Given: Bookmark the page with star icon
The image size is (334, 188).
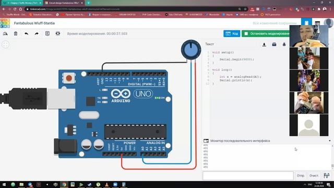Looking at the screenshot, I should pyautogui.click(x=245, y=9).
